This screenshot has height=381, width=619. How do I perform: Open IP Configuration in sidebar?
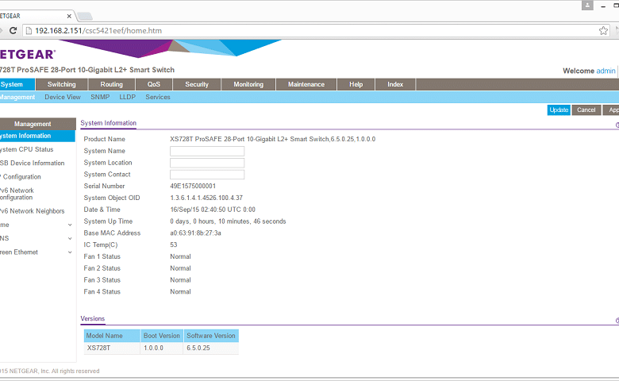click(x=21, y=177)
